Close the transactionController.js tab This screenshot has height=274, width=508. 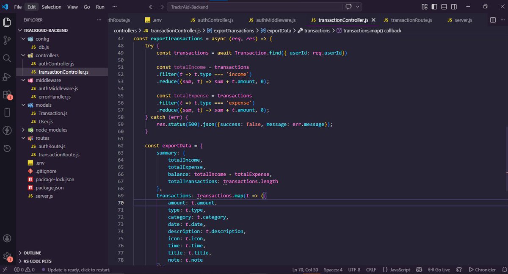[373, 20]
